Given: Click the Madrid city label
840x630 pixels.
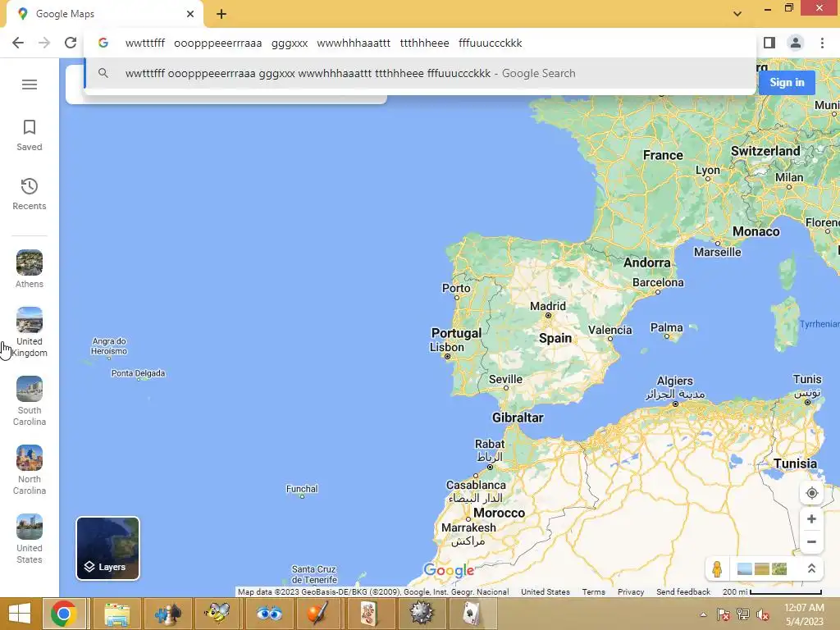Looking at the screenshot, I should (547, 306).
